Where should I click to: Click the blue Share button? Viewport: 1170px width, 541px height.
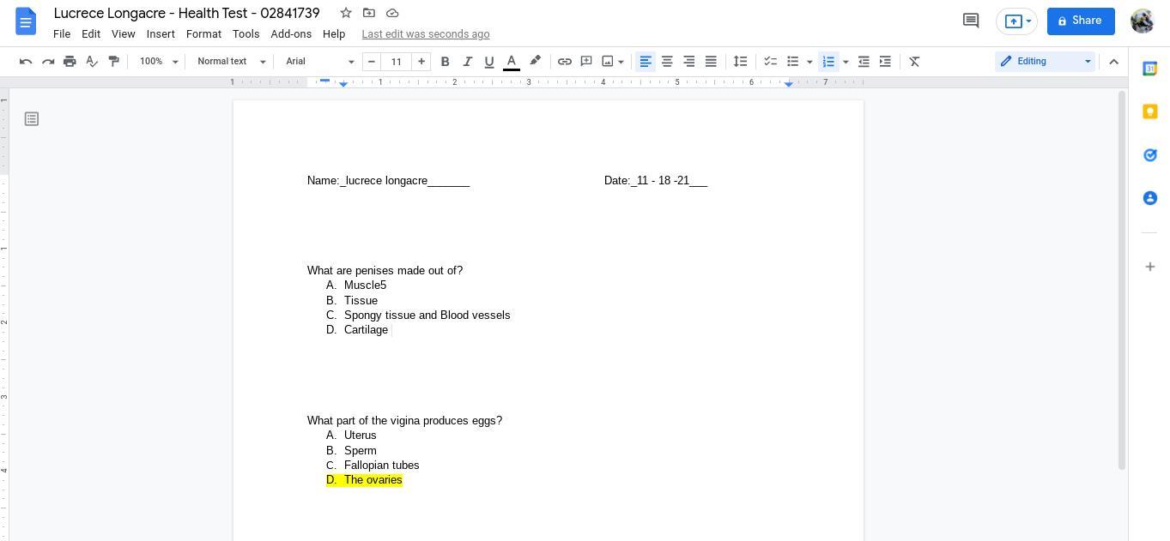click(1080, 21)
